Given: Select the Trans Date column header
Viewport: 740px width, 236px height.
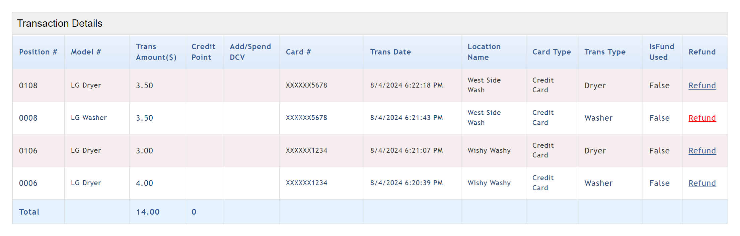Looking at the screenshot, I should [x=390, y=52].
